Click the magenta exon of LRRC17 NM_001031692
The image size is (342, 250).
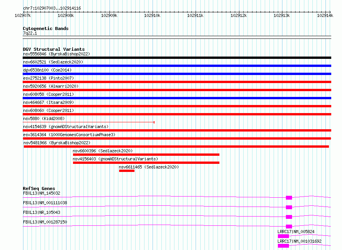point(283,246)
